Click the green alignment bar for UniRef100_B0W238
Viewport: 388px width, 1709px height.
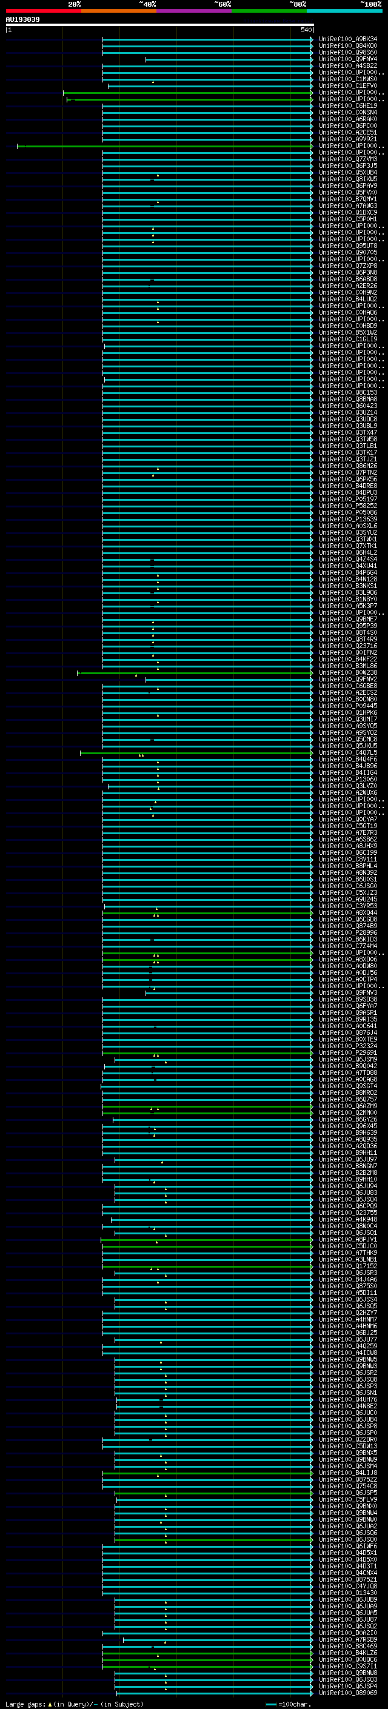tap(195, 673)
